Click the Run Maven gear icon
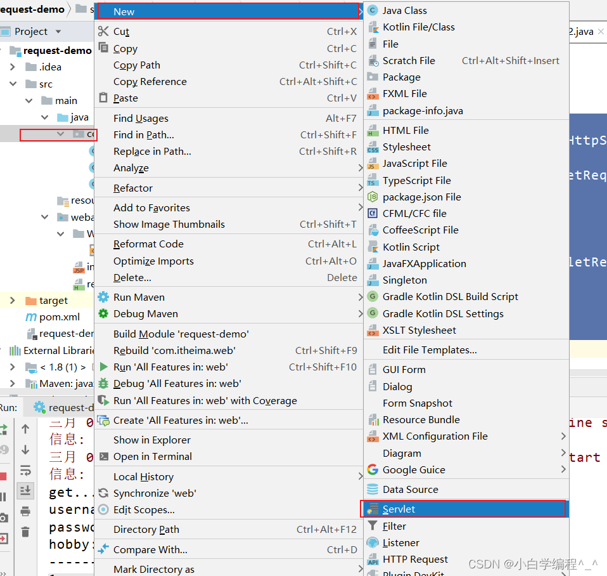This screenshot has height=576, width=607. pos(103,297)
